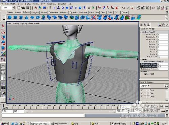The image size is (169, 125).
Task: Create a NURBS sphere from the shelf
Action: 10,18
